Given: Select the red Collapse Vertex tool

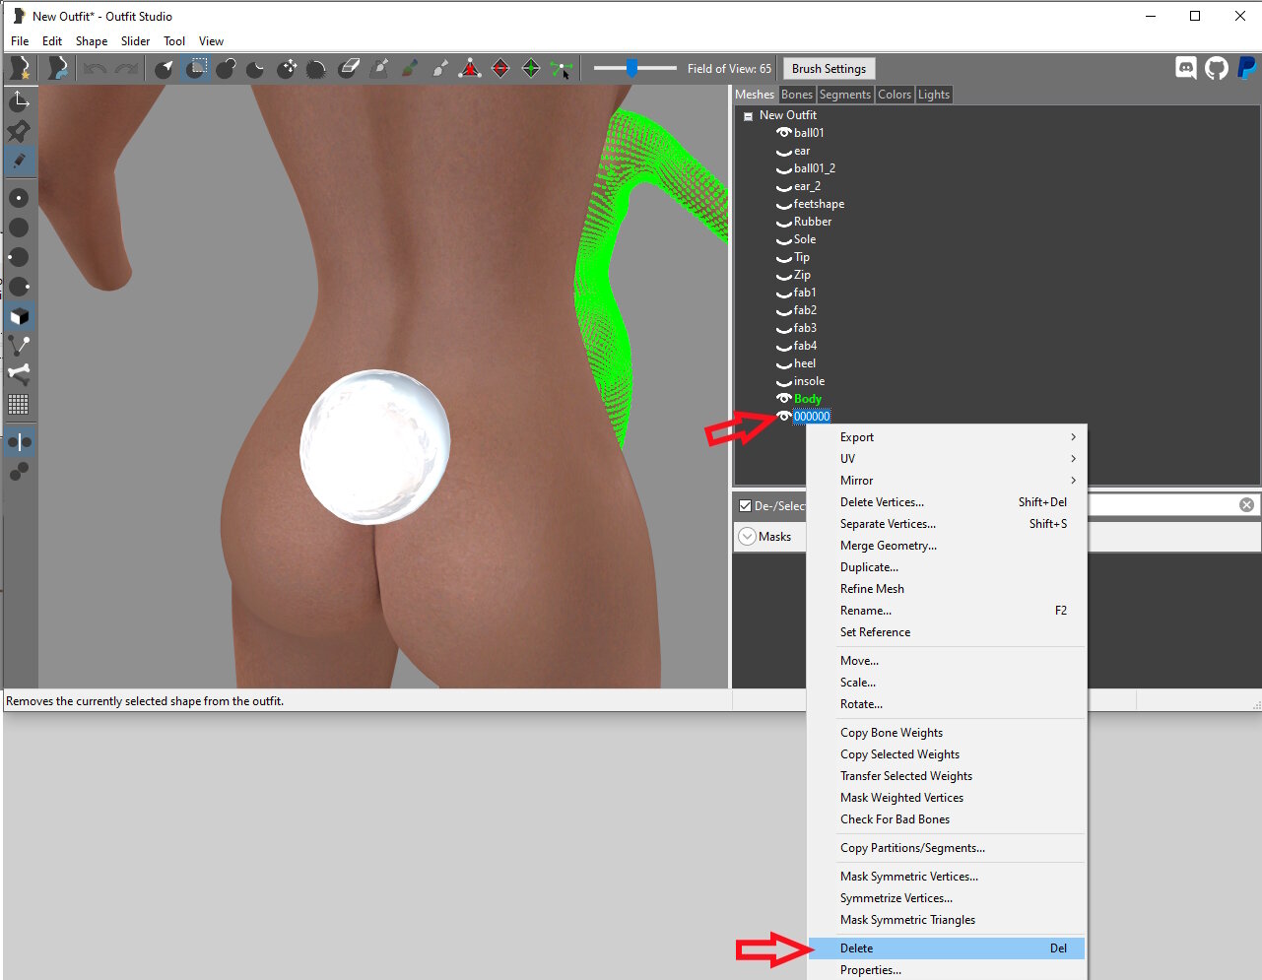Looking at the screenshot, I should [471, 68].
